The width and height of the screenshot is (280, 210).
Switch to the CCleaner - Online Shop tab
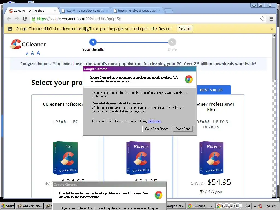[32, 11]
